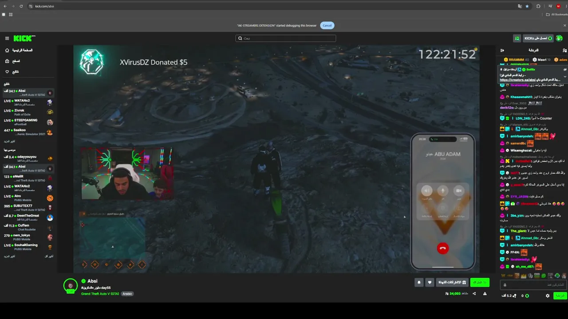Open Grand Theft Auto V category link
The image size is (568, 319).
[100, 294]
